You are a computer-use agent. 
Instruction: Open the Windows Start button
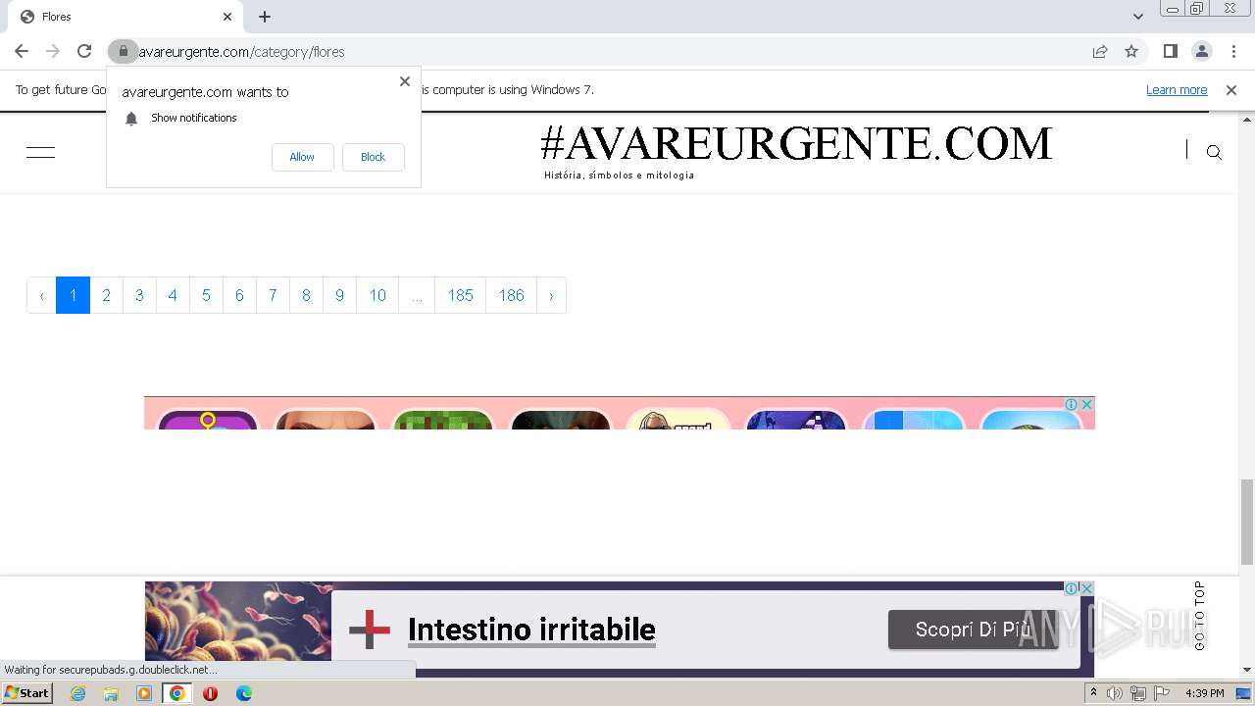27,693
